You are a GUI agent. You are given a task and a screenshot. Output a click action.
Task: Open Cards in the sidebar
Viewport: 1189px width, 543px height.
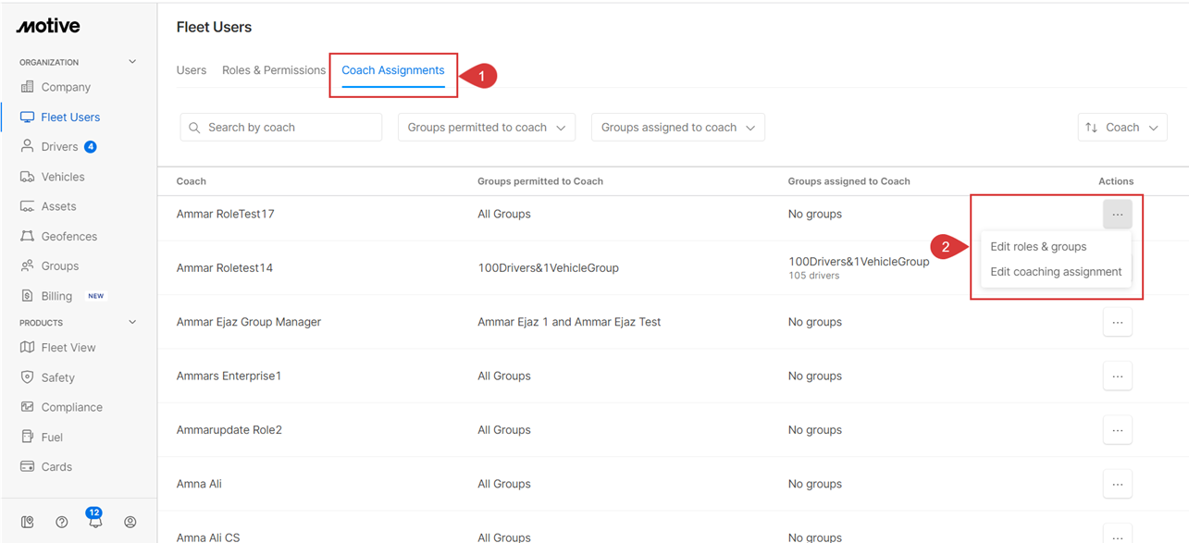[56, 467]
